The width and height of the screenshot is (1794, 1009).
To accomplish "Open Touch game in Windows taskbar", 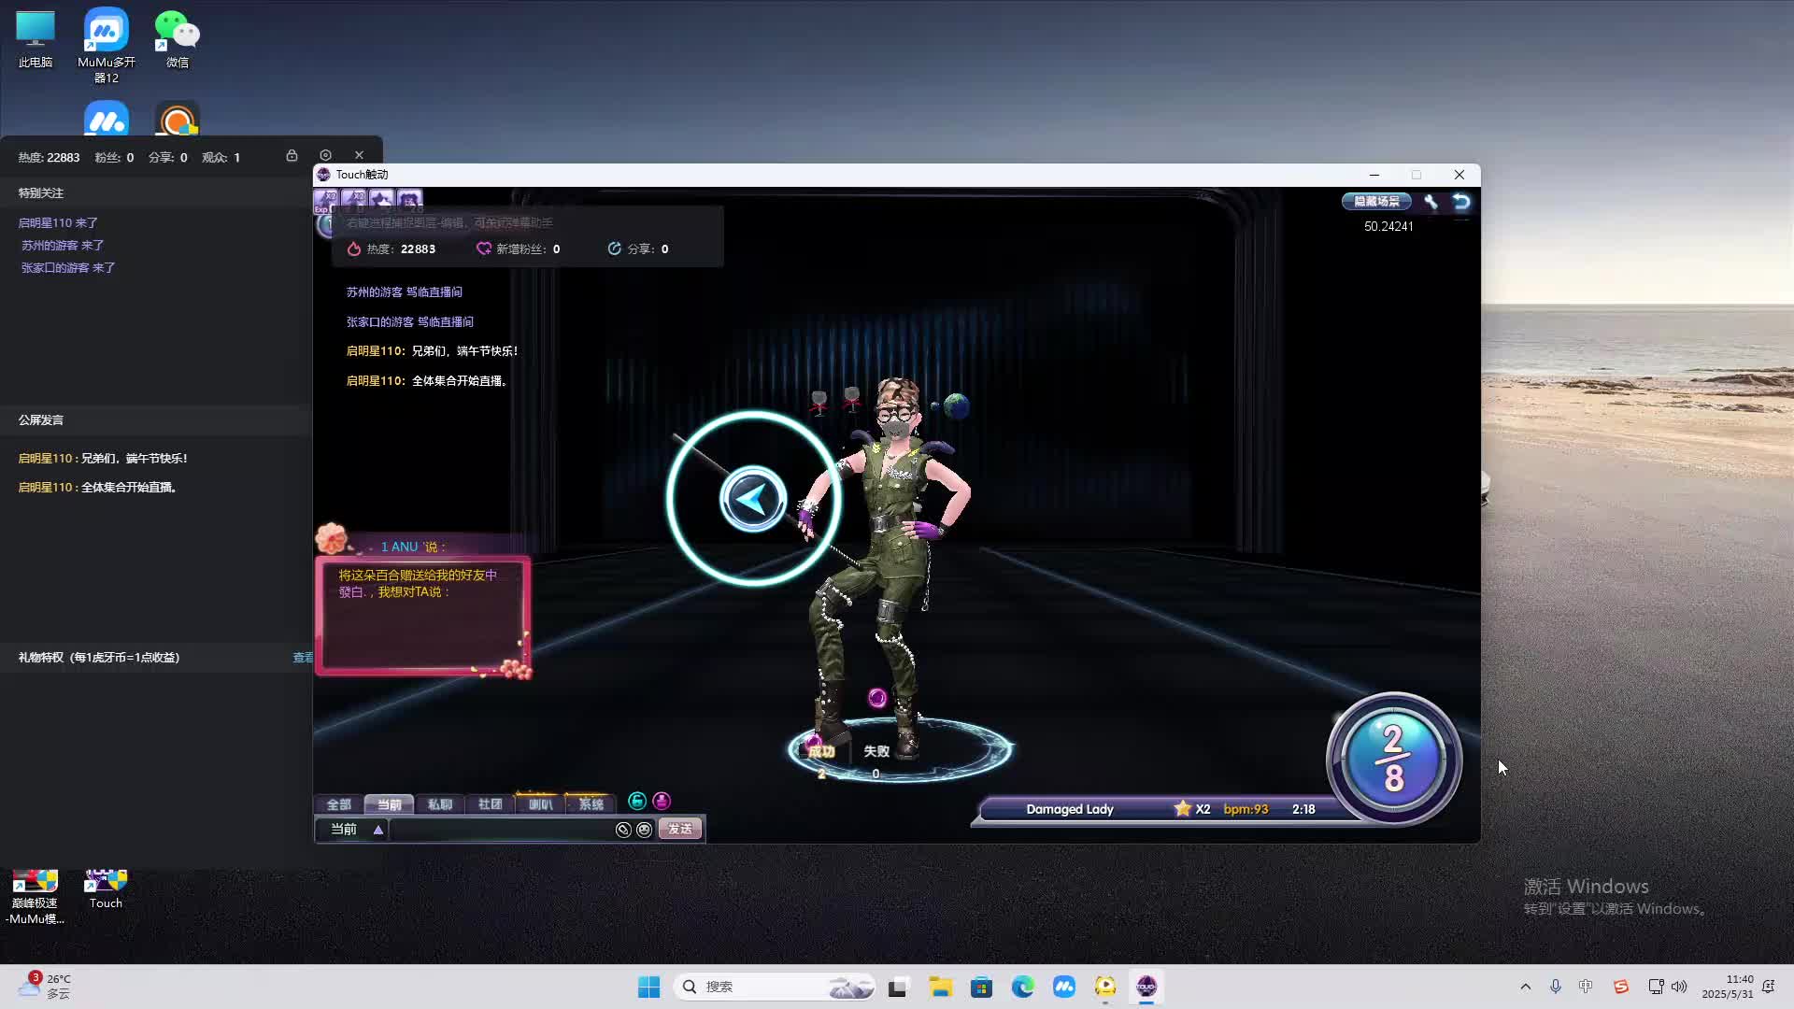I will click(1146, 987).
